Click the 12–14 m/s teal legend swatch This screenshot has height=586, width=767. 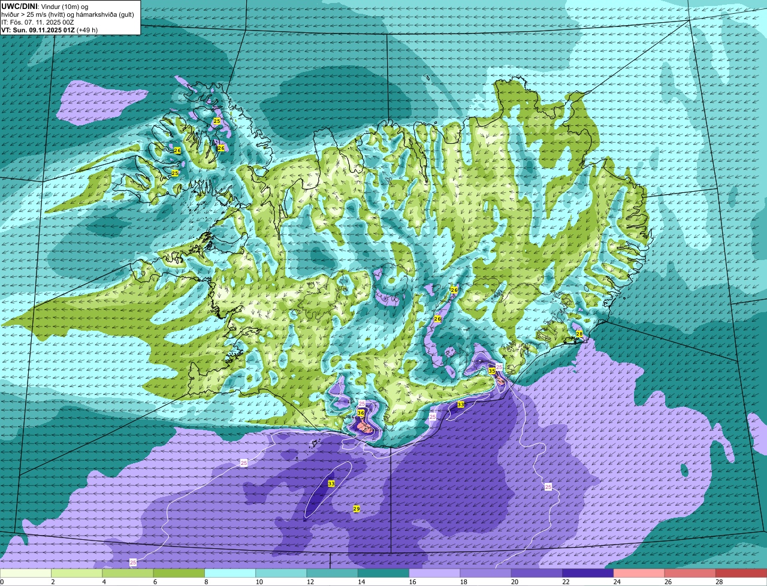(x=333, y=573)
